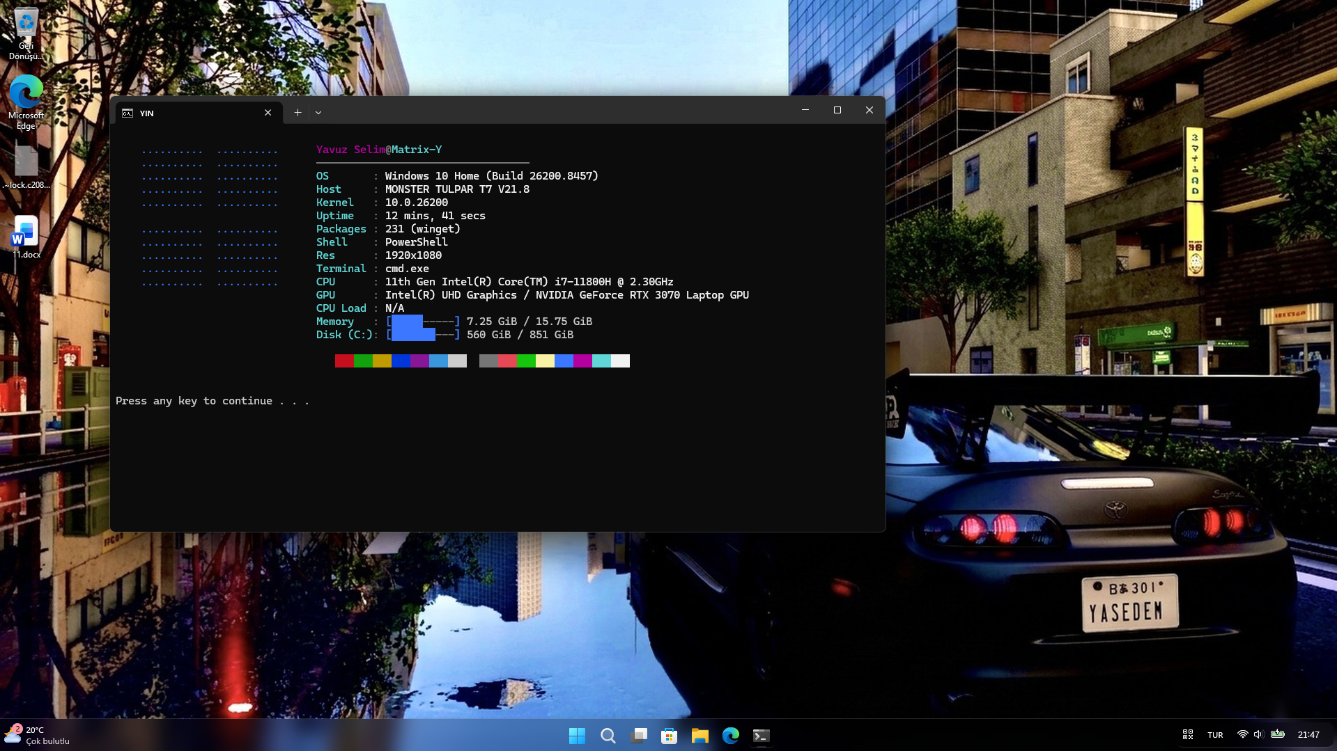The height and width of the screenshot is (751, 1337).
Task: Maximize the terminal window
Action: click(x=837, y=110)
